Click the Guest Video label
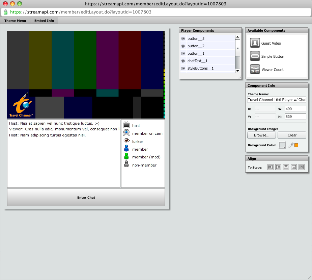Viewport: 312px width, 280px height. coord(271,43)
